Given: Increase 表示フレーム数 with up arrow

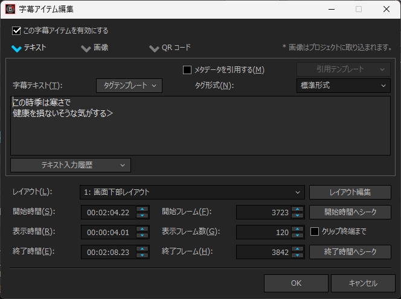Looking at the screenshot, I should 297,229.
